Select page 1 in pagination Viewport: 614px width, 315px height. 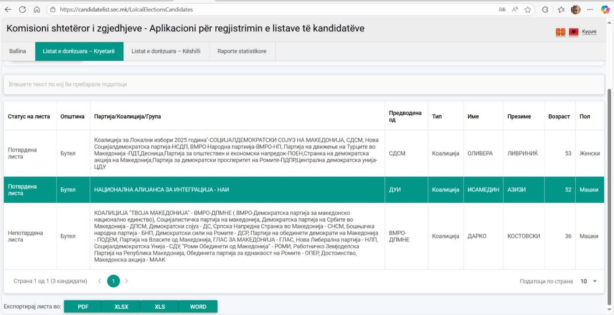(x=113, y=281)
